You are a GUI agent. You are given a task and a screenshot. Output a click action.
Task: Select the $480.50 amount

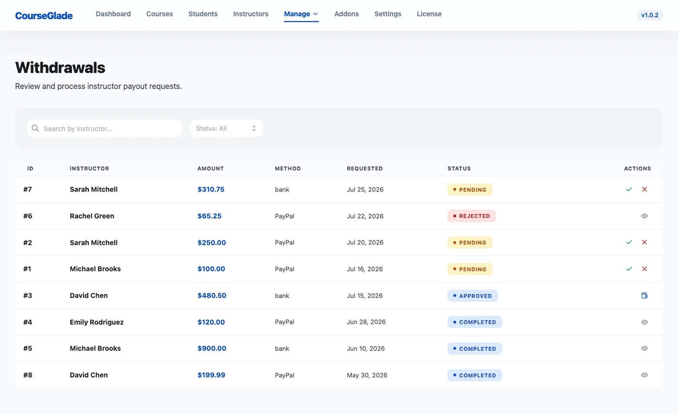tap(212, 296)
